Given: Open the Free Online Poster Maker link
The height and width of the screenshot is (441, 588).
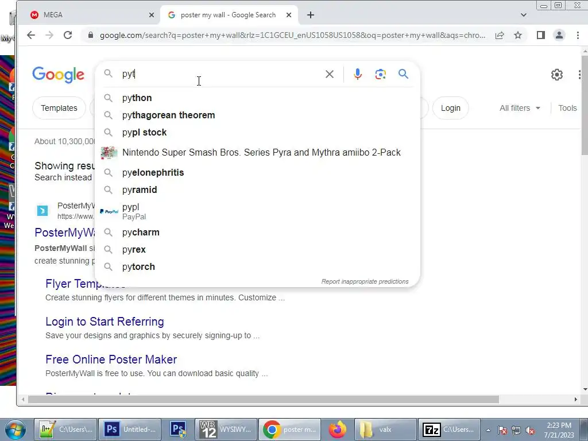Looking at the screenshot, I should click(111, 359).
